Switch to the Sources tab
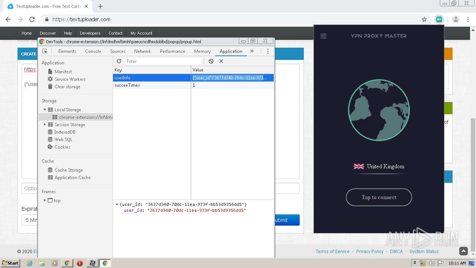 click(118, 51)
